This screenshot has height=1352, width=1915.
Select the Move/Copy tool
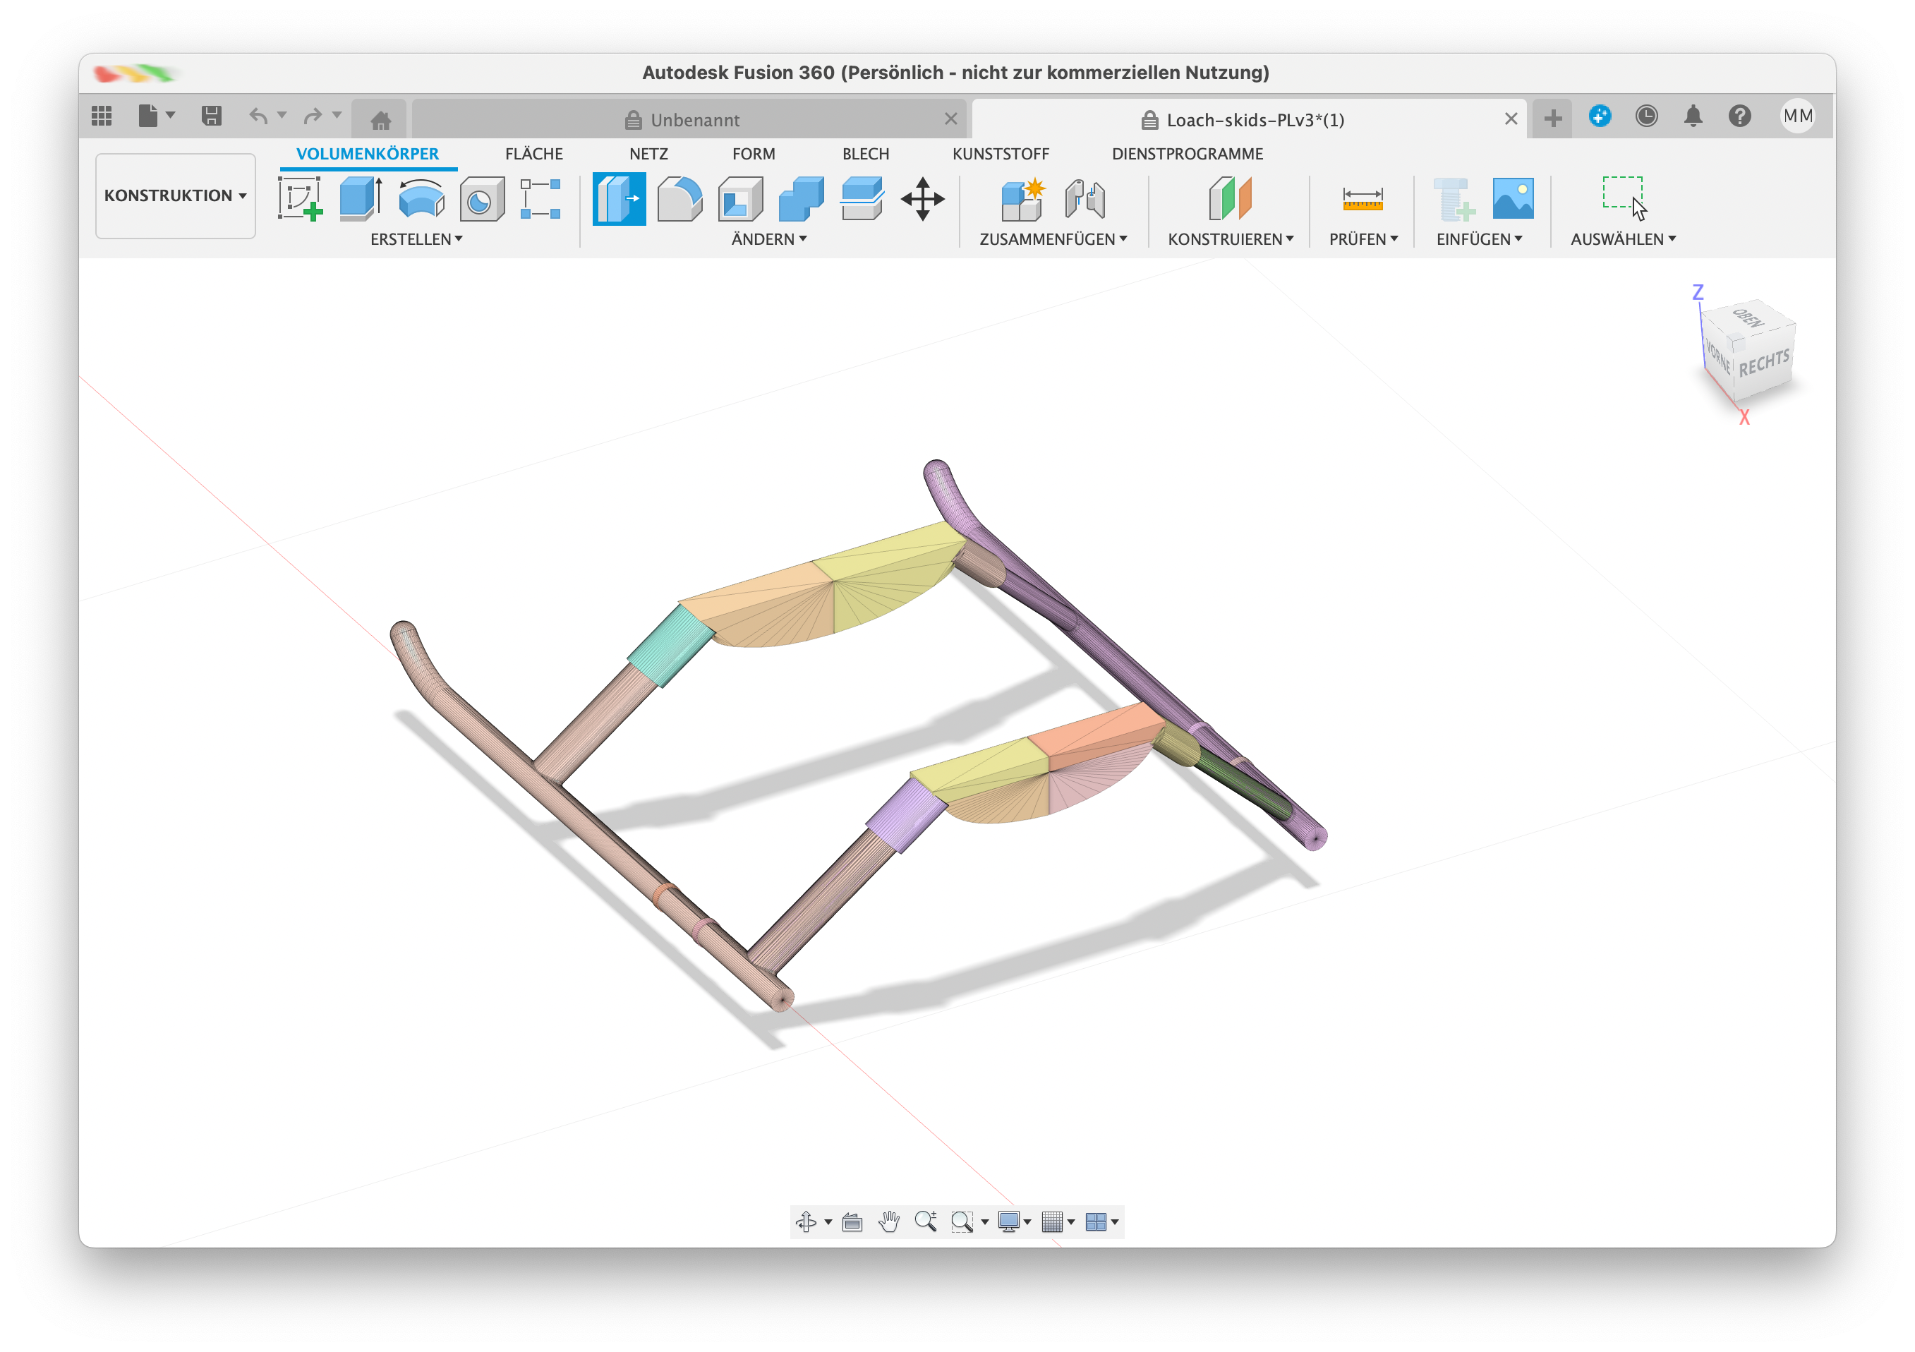pos(922,198)
